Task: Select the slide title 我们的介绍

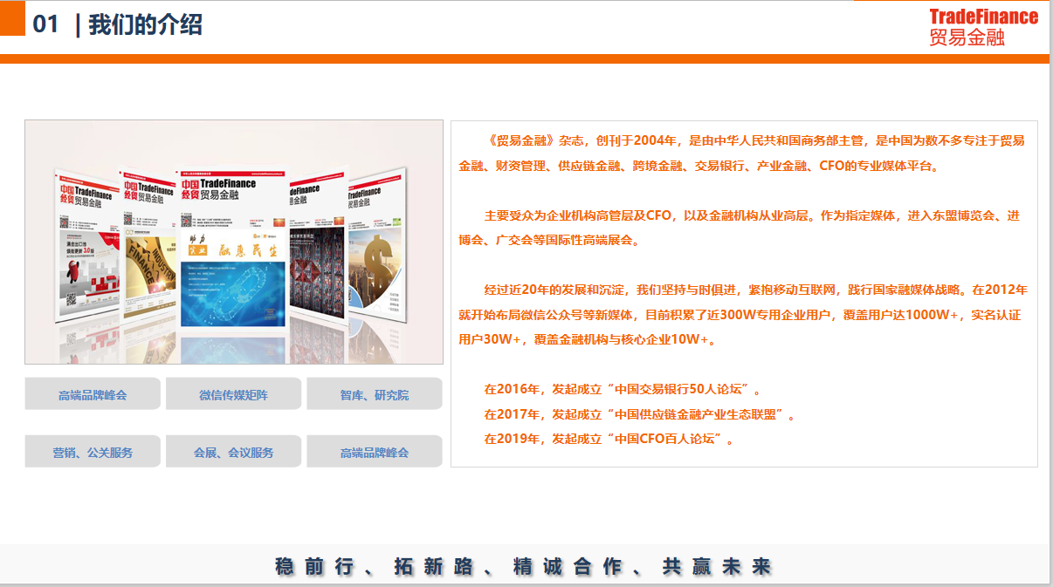Action: pos(145,25)
